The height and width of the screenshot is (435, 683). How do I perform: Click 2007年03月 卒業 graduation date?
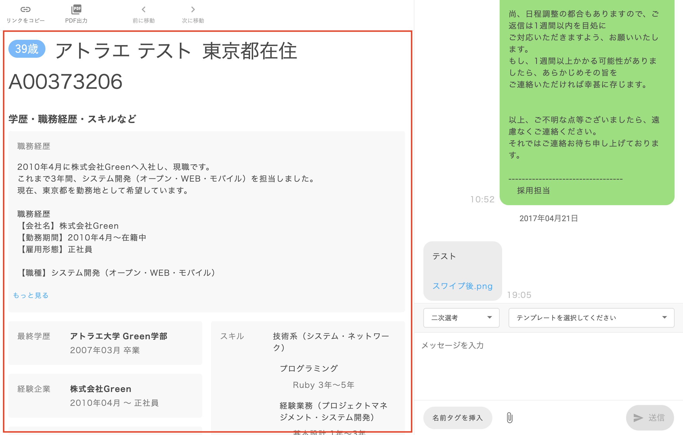tap(105, 350)
